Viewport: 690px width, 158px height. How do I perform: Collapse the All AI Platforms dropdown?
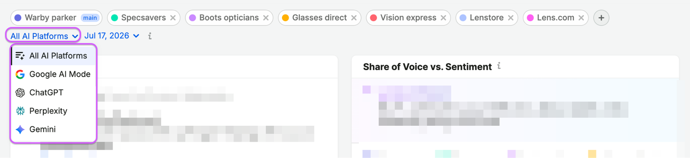pos(43,36)
